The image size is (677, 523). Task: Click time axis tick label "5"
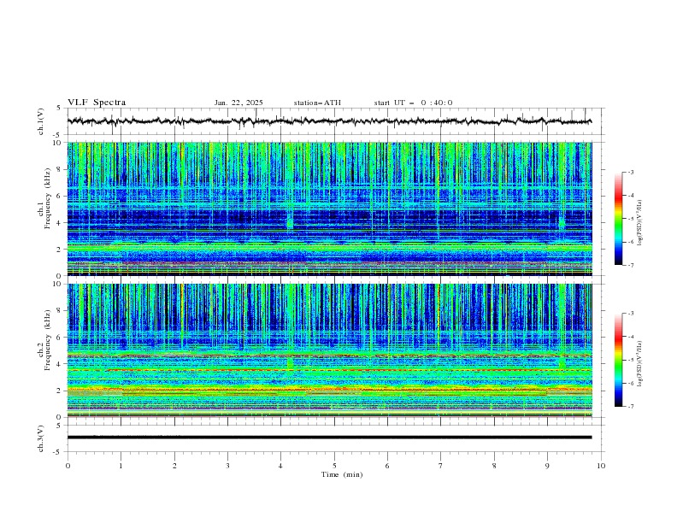click(334, 466)
